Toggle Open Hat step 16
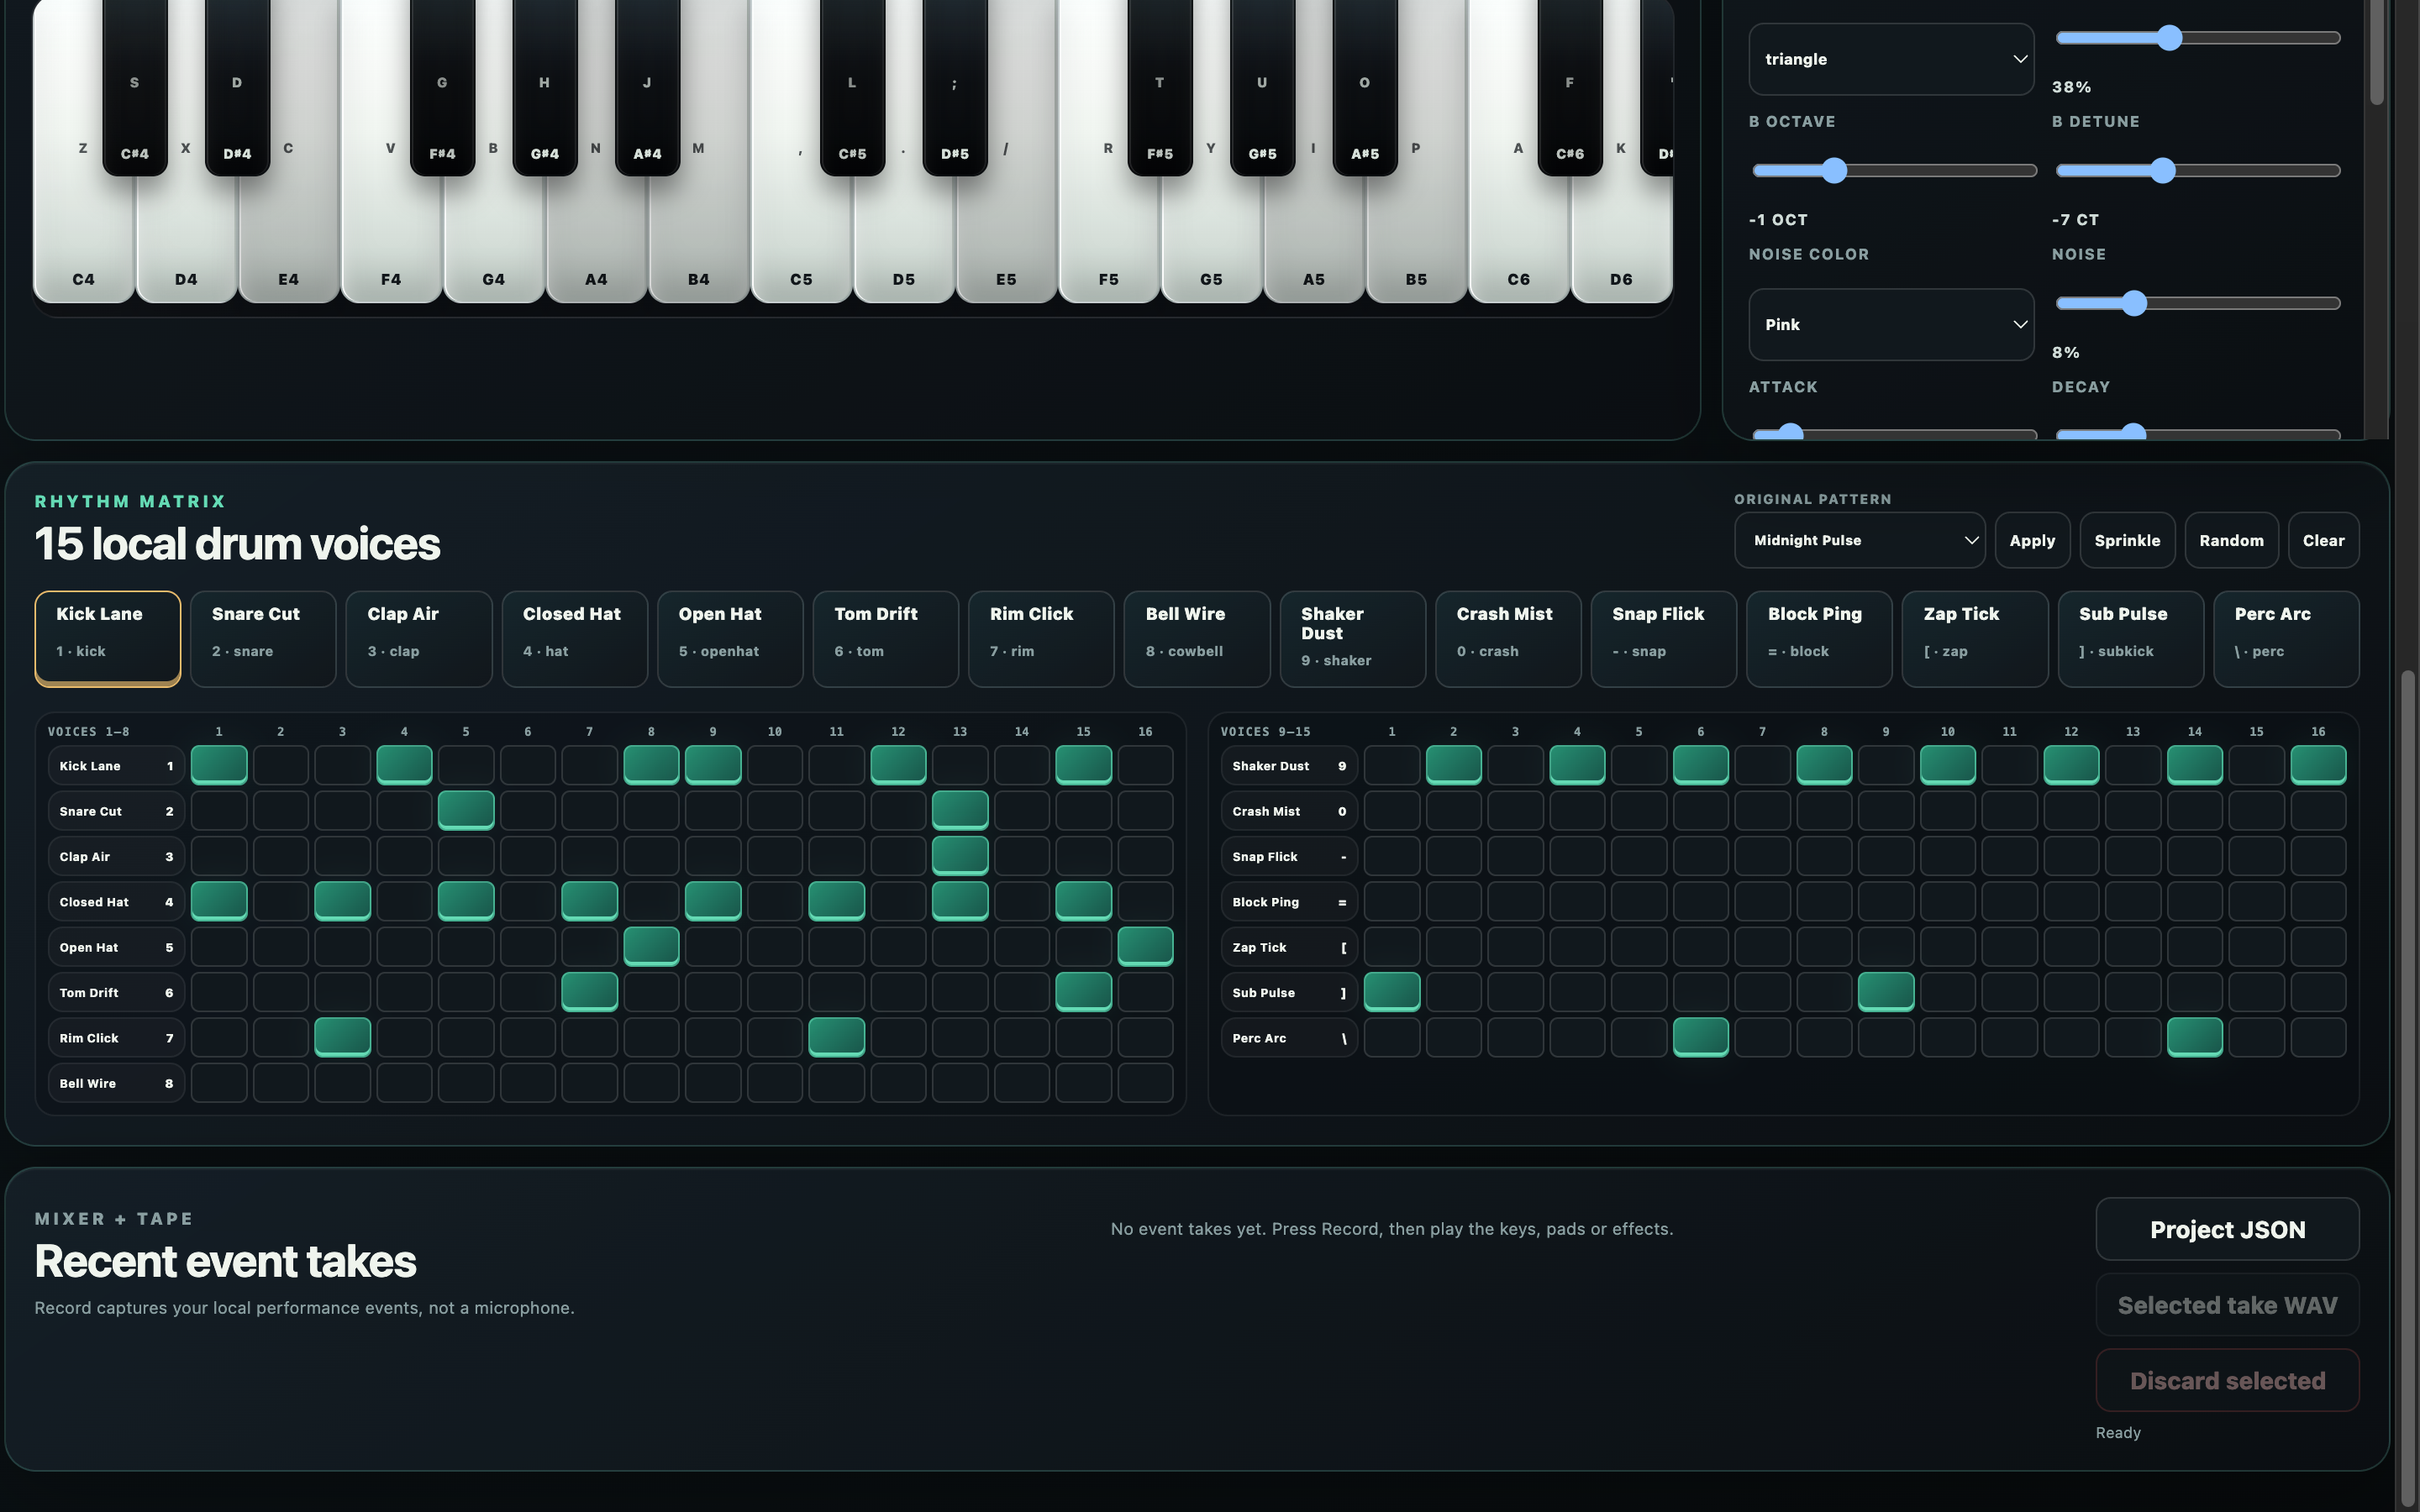Viewport: 2420px width, 1512px height. pyautogui.click(x=1145, y=946)
